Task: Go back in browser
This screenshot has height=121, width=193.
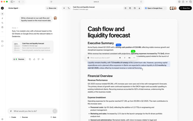Action: (19, 2)
